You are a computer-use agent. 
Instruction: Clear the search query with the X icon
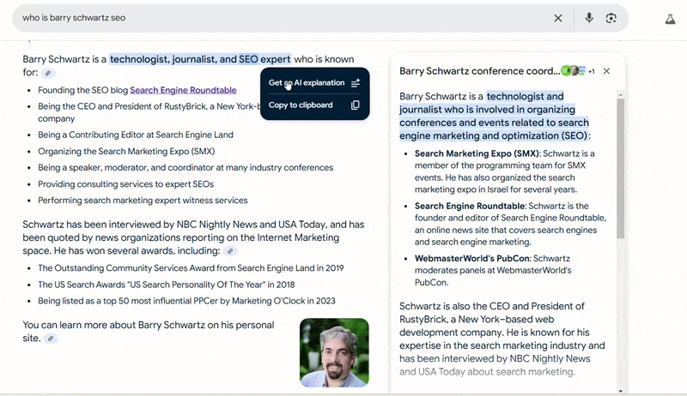557,18
